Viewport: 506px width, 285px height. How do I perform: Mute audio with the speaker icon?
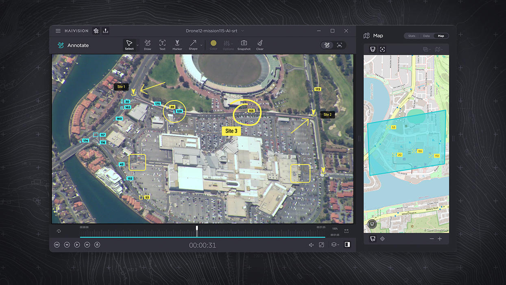(x=311, y=245)
